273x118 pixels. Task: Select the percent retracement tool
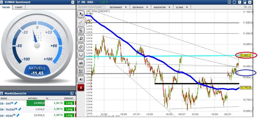click(x=81, y=30)
